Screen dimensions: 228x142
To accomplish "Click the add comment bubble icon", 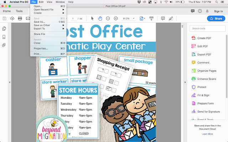I will pyautogui.click(x=163, y=18).
